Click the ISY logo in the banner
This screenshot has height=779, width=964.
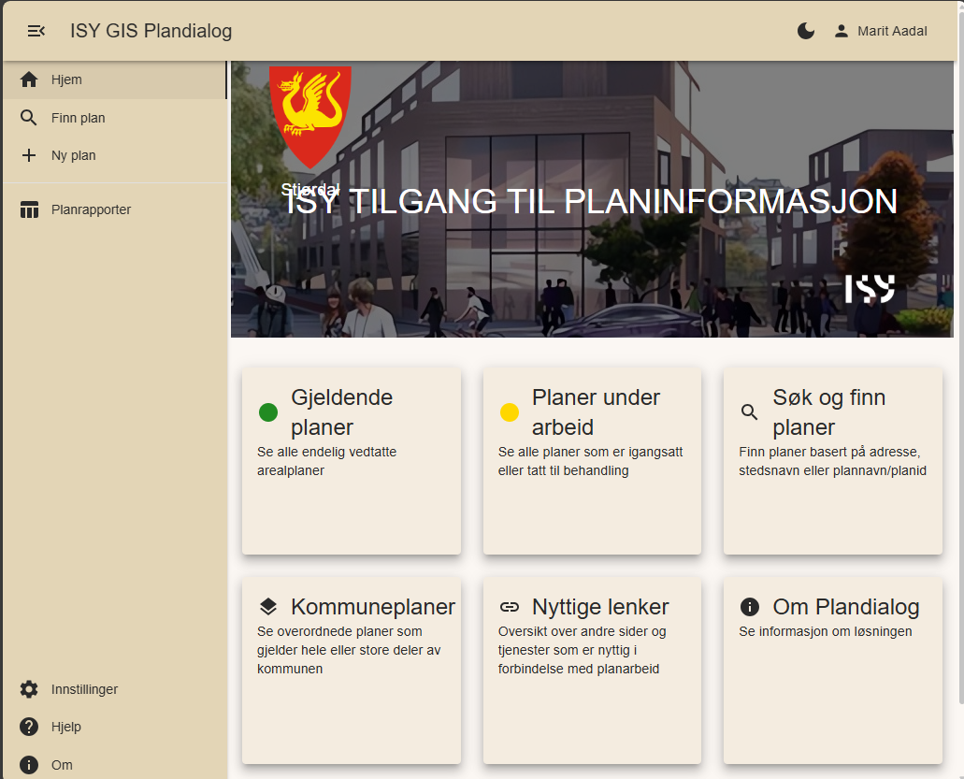click(x=870, y=289)
